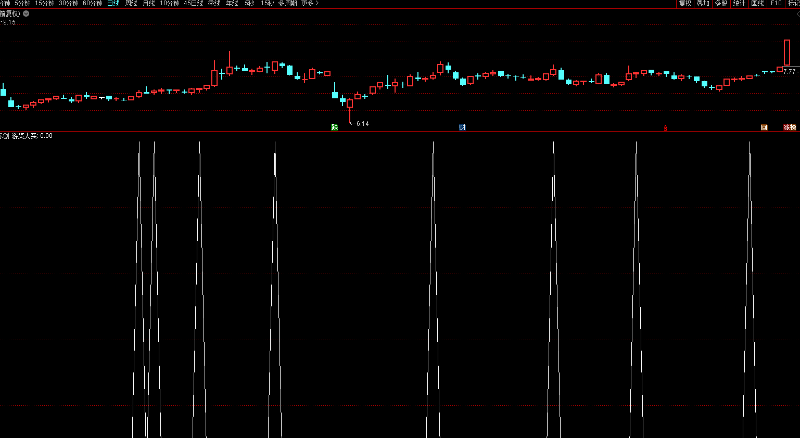Screen dimensions: 800x438
Task: Open the 前复权 adjustment dropdown arrow
Action: tap(26, 14)
